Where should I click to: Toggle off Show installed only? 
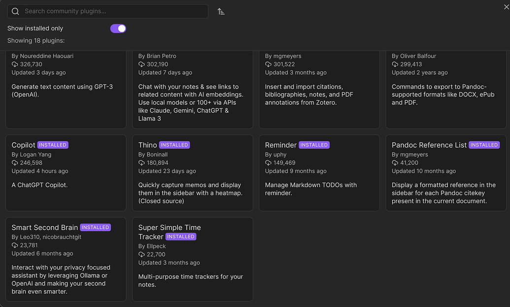pyautogui.click(x=118, y=29)
